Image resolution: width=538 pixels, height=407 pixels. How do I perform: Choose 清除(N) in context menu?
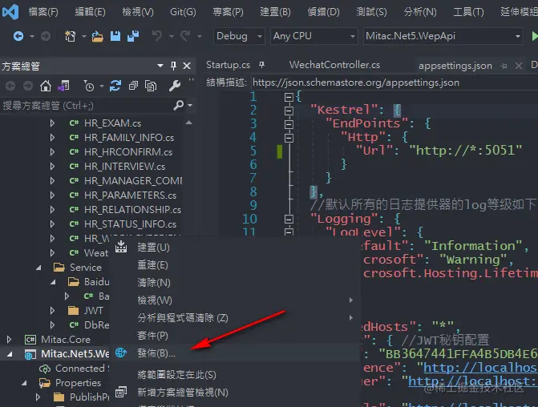235,283
